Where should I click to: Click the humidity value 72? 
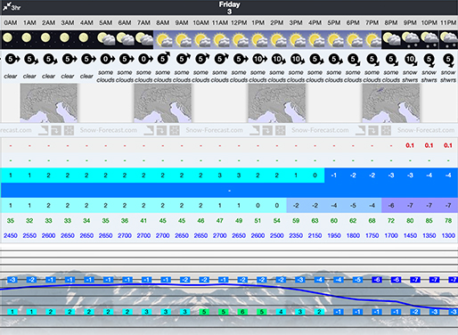pos(391,221)
